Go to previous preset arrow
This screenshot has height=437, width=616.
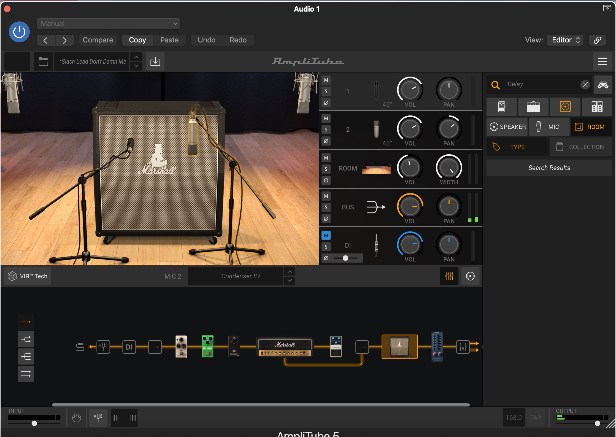(46, 40)
